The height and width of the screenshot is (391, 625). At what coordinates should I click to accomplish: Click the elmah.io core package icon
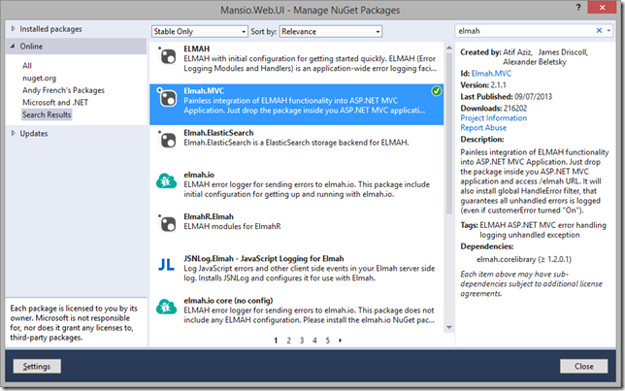(165, 305)
